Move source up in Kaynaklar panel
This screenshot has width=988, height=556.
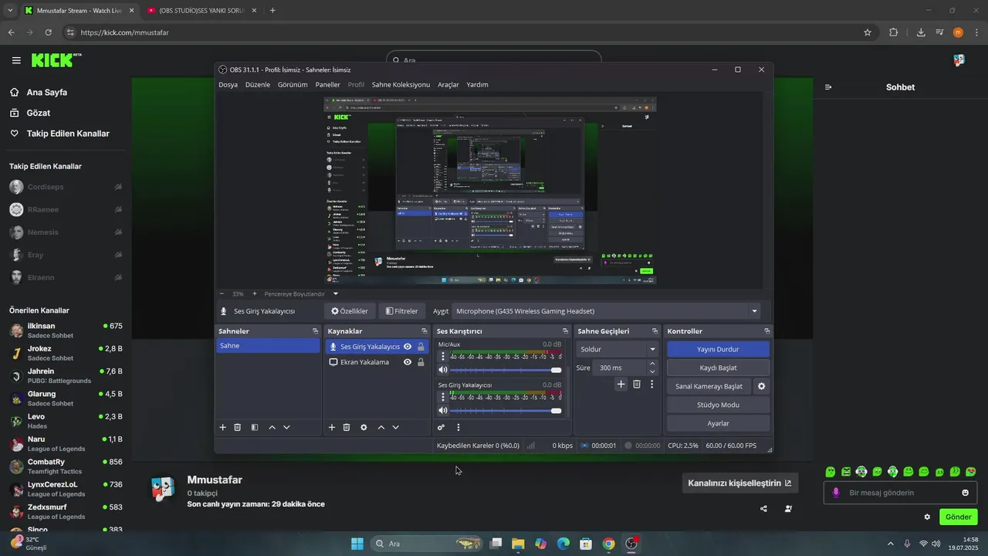point(381,427)
